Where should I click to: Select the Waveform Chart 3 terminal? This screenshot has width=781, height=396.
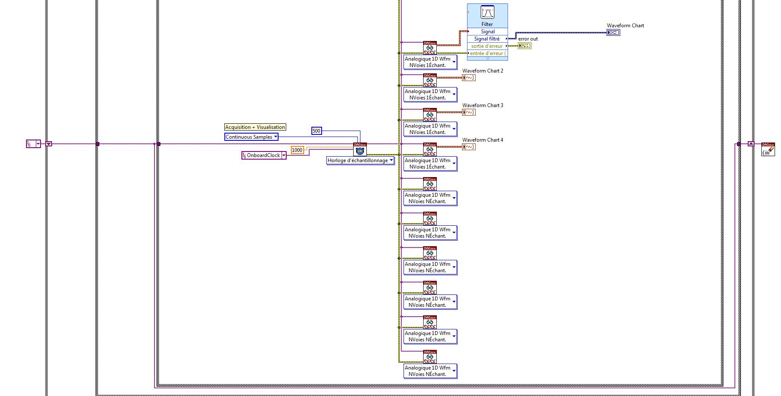click(469, 112)
